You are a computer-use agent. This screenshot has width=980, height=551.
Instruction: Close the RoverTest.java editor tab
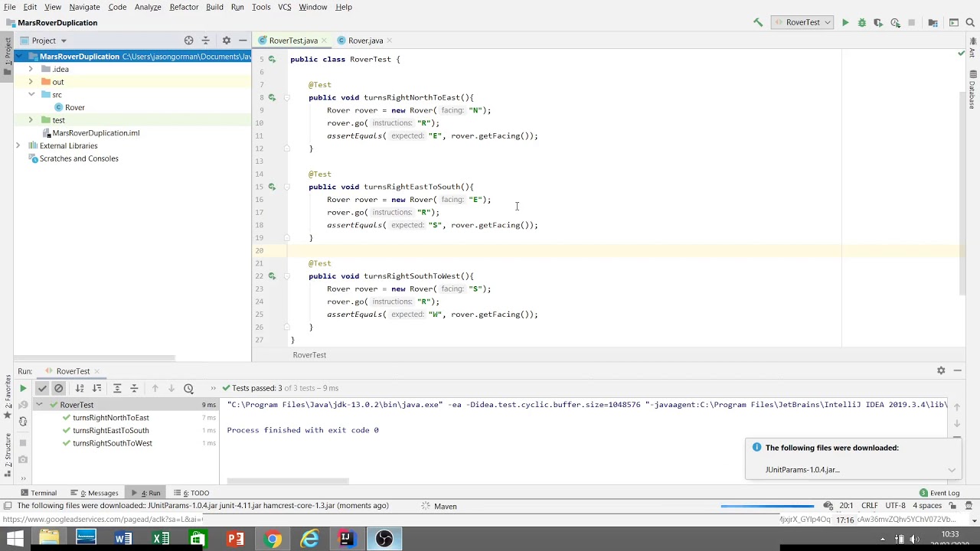[324, 41]
